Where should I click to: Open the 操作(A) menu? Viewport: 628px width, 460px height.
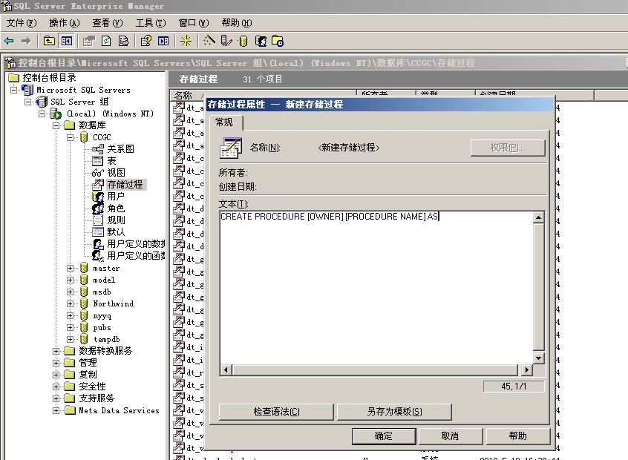65,23
